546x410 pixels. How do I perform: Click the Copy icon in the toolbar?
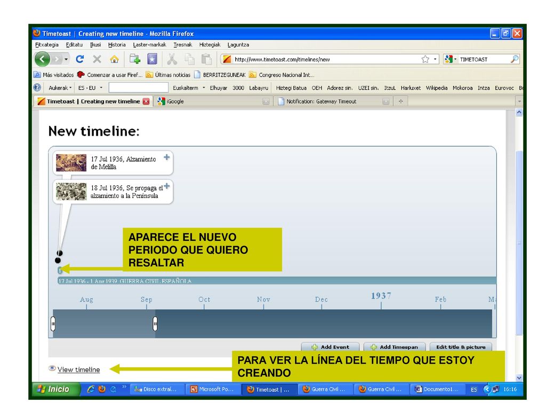pyautogui.click(x=189, y=59)
